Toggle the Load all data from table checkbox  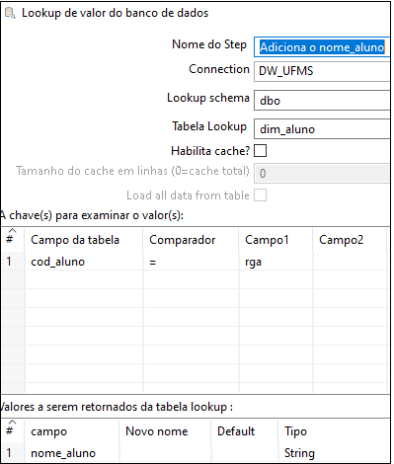[260, 195]
